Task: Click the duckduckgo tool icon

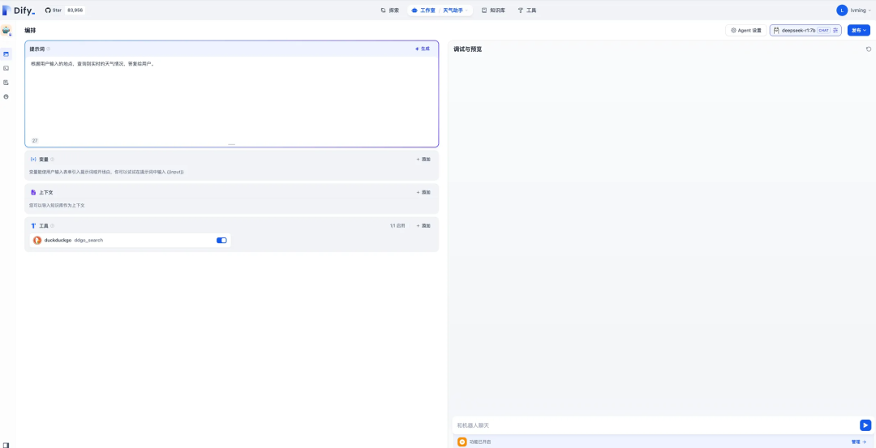Action: 37,241
